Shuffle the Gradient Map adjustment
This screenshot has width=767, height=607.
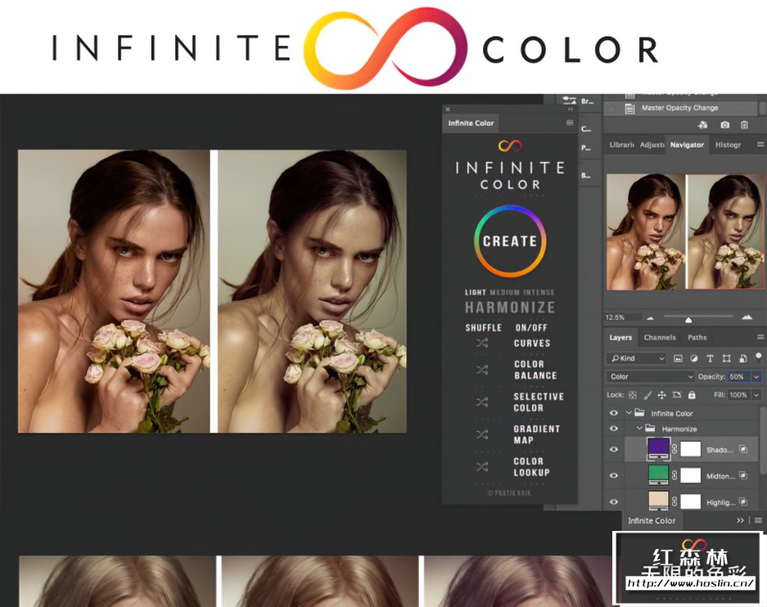click(x=482, y=434)
